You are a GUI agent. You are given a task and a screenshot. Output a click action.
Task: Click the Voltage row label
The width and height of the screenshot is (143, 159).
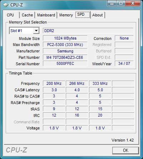click(33, 128)
